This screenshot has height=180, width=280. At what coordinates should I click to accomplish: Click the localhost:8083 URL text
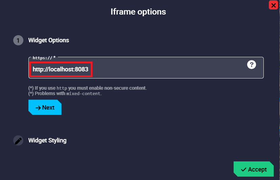pos(60,69)
